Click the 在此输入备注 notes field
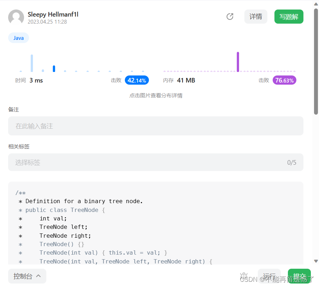Screen dimensions: 319x286 pos(156,126)
